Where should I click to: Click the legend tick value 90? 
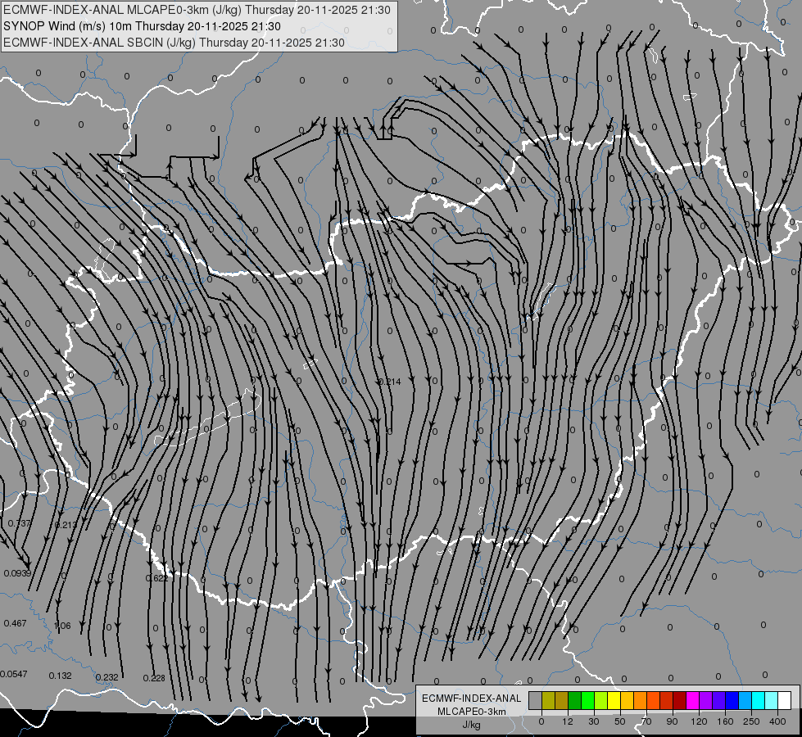click(x=672, y=721)
